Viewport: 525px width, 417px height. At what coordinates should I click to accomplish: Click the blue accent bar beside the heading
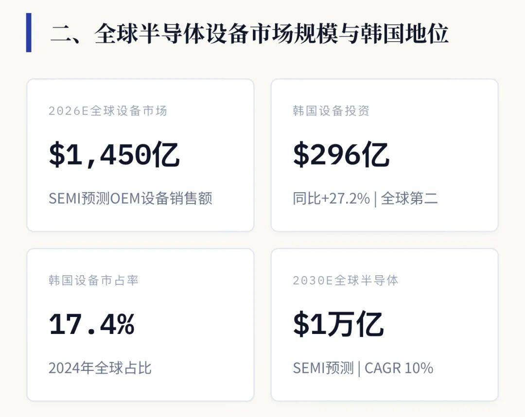coord(29,33)
